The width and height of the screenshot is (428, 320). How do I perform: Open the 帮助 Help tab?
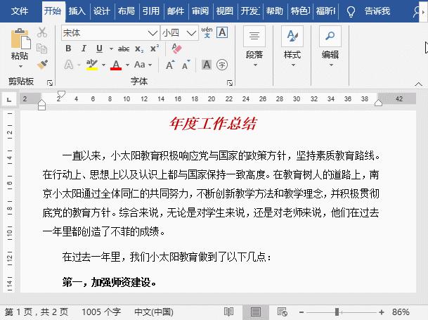click(x=275, y=11)
